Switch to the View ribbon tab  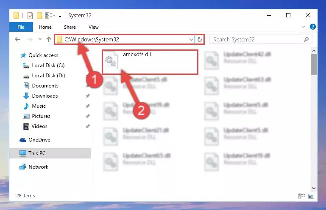[x=94, y=27]
